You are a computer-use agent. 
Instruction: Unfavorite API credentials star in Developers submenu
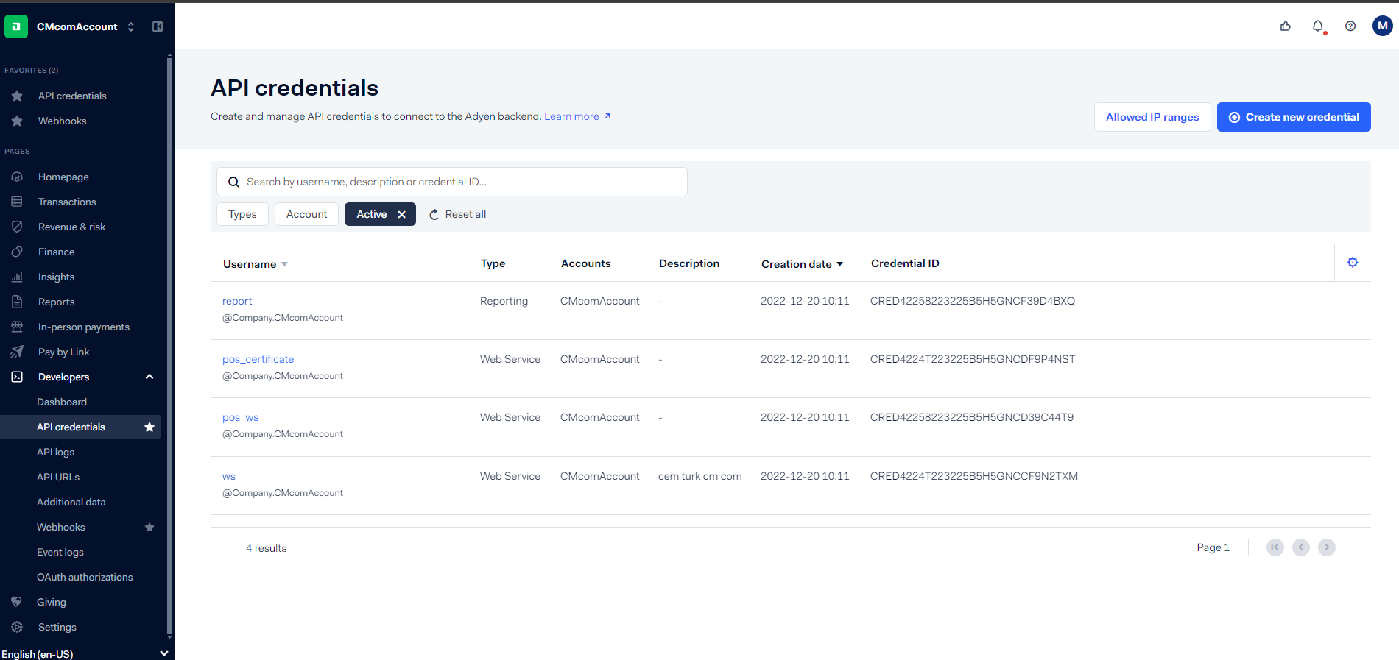pyautogui.click(x=149, y=427)
